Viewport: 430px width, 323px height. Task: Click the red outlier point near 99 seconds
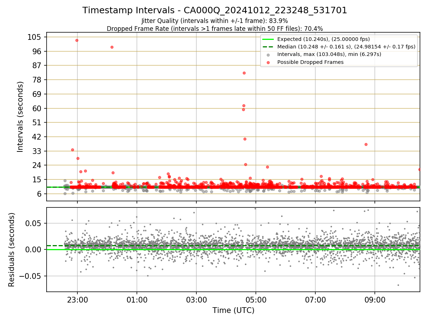(x=112, y=47)
